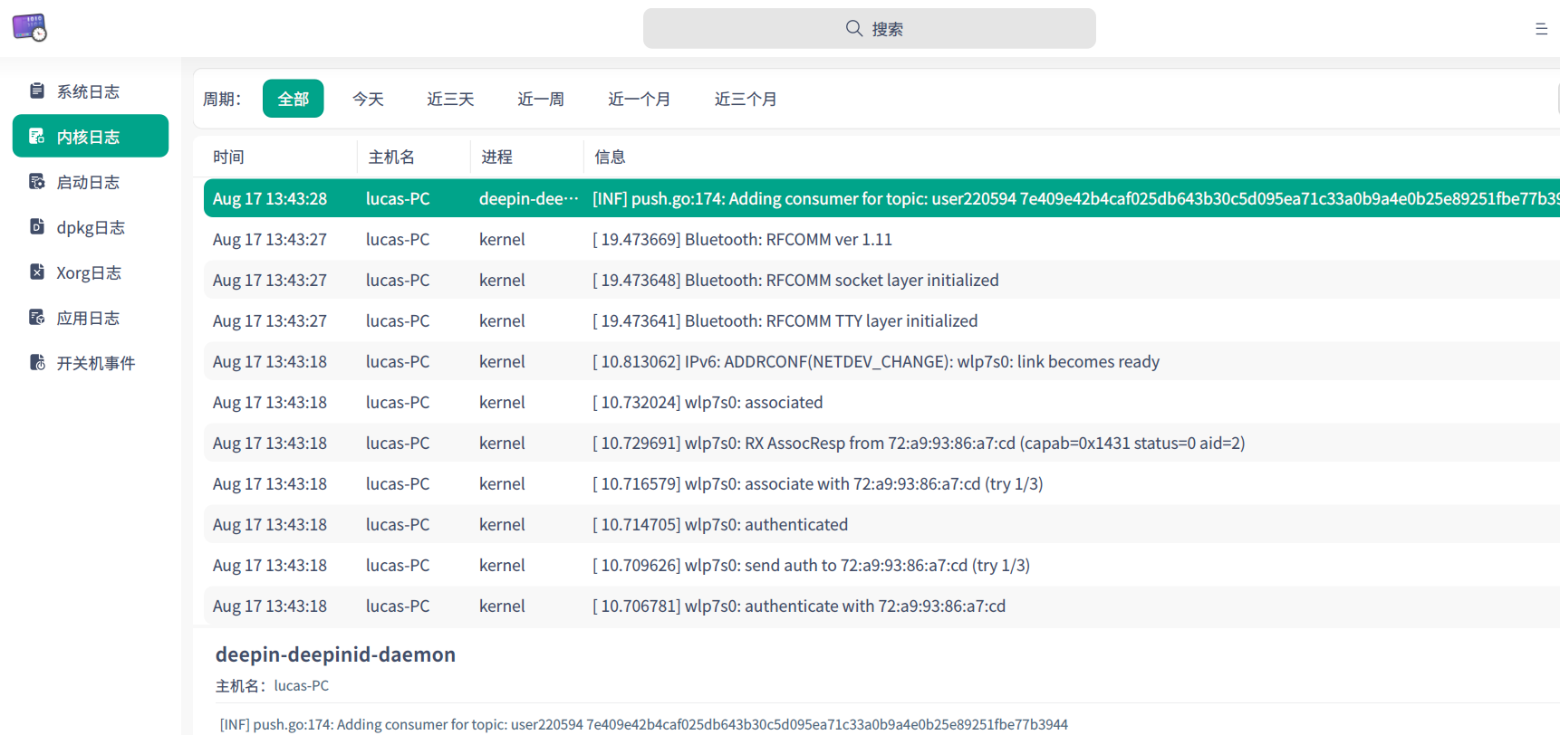Show logs from 近三个月
1560x735 pixels.
[x=746, y=99]
